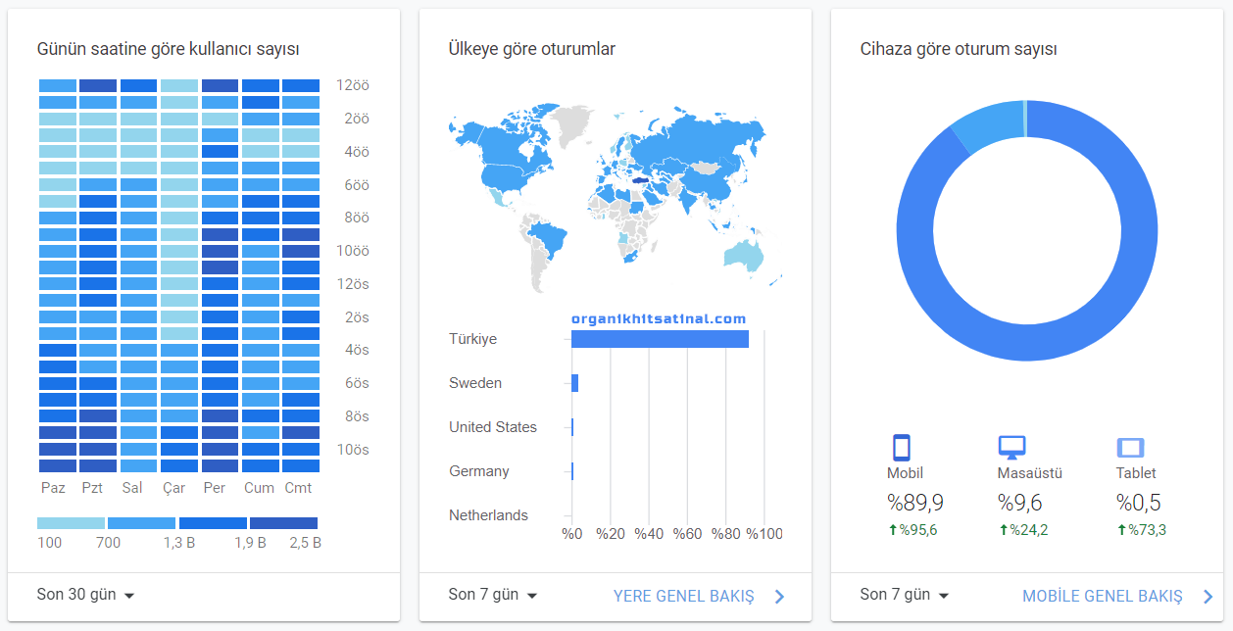This screenshot has width=1233, height=631.
Task: Click the Türkiye country label
Action: pos(472,339)
